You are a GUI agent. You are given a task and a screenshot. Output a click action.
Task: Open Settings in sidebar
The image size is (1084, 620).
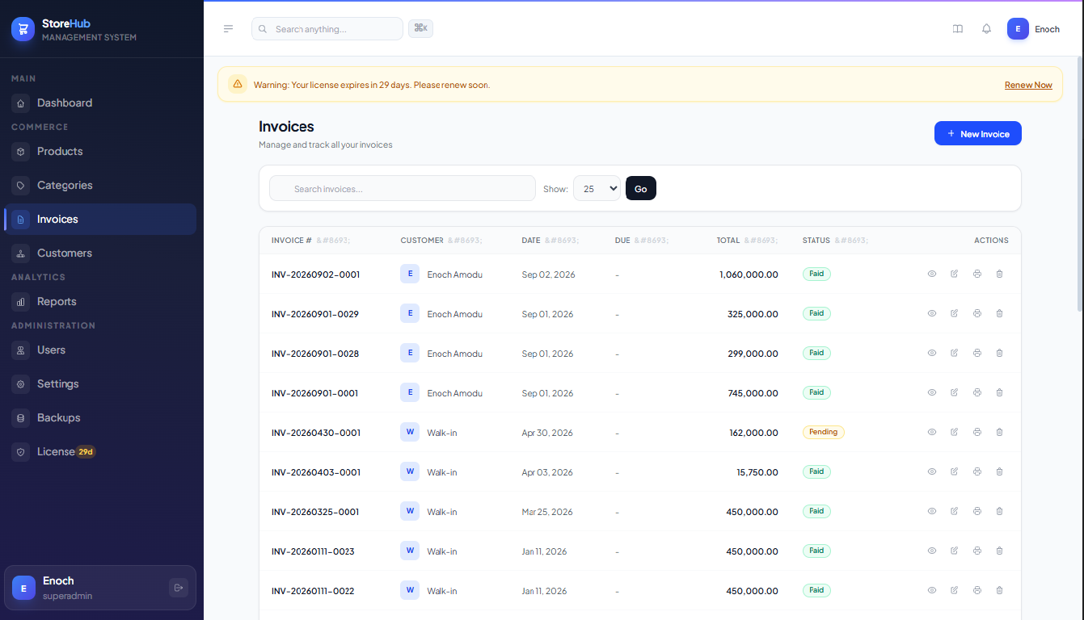pyautogui.click(x=100, y=383)
